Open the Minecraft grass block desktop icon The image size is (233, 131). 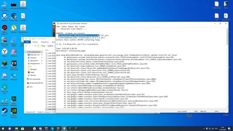click(5, 64)
